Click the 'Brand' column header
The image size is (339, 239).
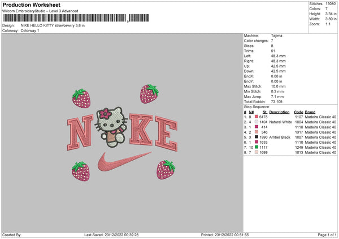pyautogui.click(x=310, y=112)
